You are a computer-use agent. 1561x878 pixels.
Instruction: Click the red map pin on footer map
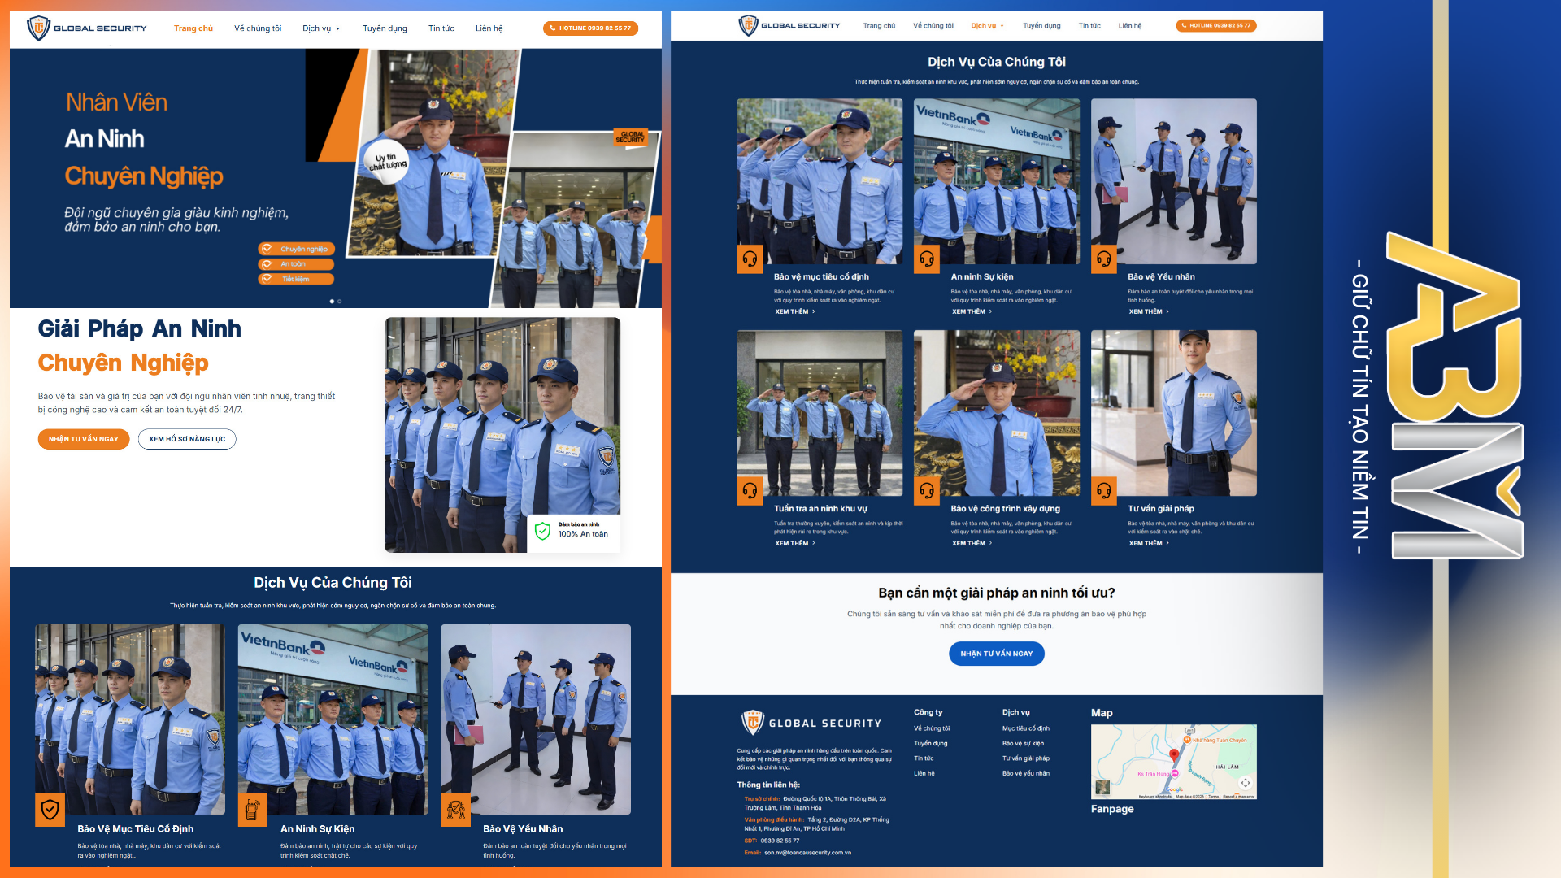coord(1174,755)
